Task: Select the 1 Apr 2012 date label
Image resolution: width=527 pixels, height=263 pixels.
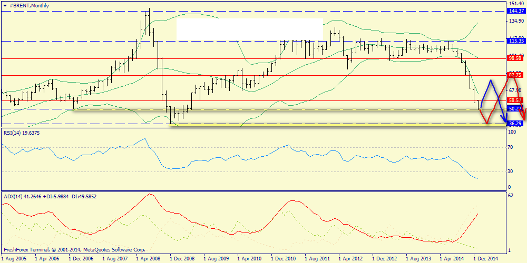Action: click(350, 259)
